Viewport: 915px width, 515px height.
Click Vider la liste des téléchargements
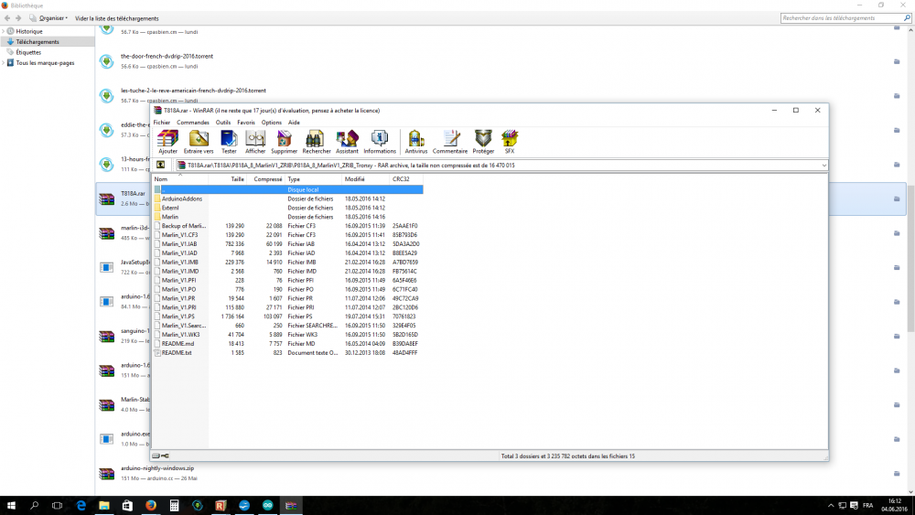(x=117, y=18)
